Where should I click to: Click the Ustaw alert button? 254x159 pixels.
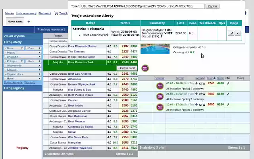tap(127, 68)
